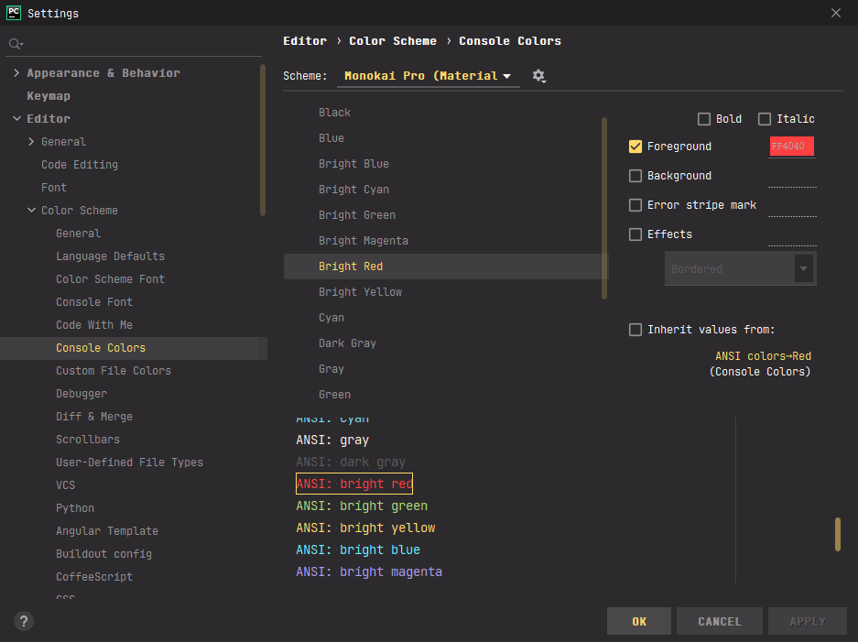Enable the Italic checkbox
The width and height of the screenshot is (858, 642).
765,119
